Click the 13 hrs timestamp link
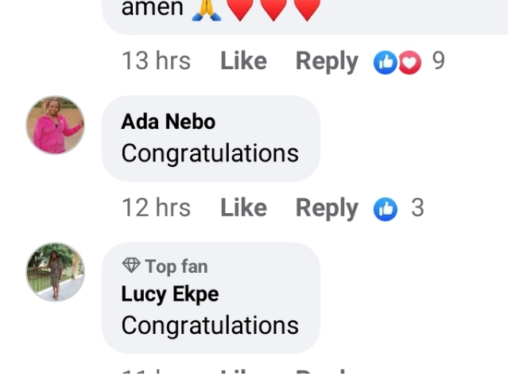Image resolution: width=508 pixels, height=392 pixels. point(156,61)
